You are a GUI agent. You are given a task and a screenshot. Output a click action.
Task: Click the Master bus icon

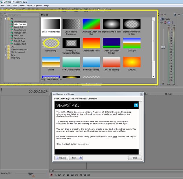click(162, 19)
